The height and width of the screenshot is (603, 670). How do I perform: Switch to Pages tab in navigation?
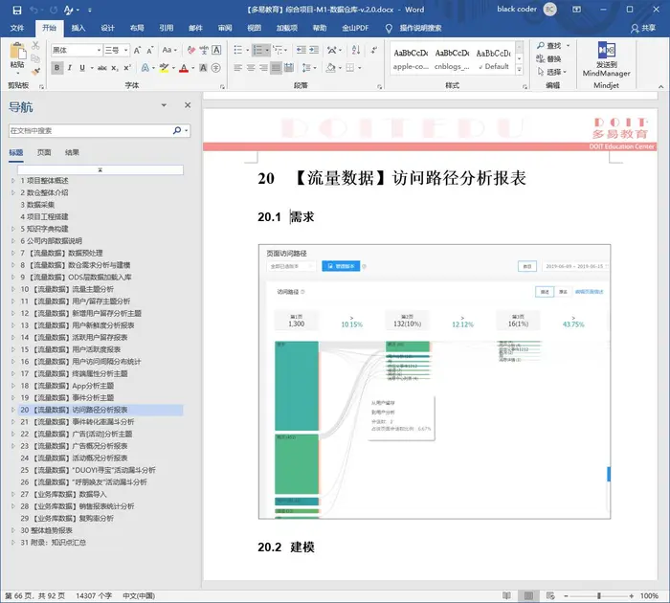point(44,152)
